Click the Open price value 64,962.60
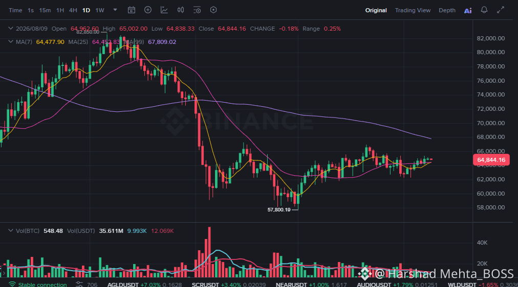This screenshot has height=287, width=518. click(x=84, y=29)
